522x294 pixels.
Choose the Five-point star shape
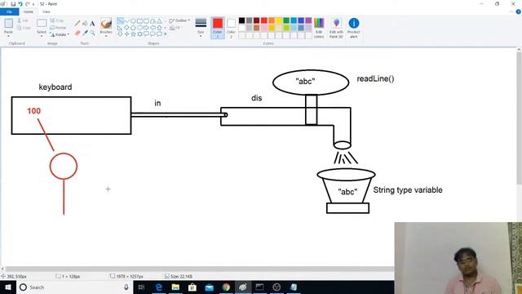click(133, 34)
